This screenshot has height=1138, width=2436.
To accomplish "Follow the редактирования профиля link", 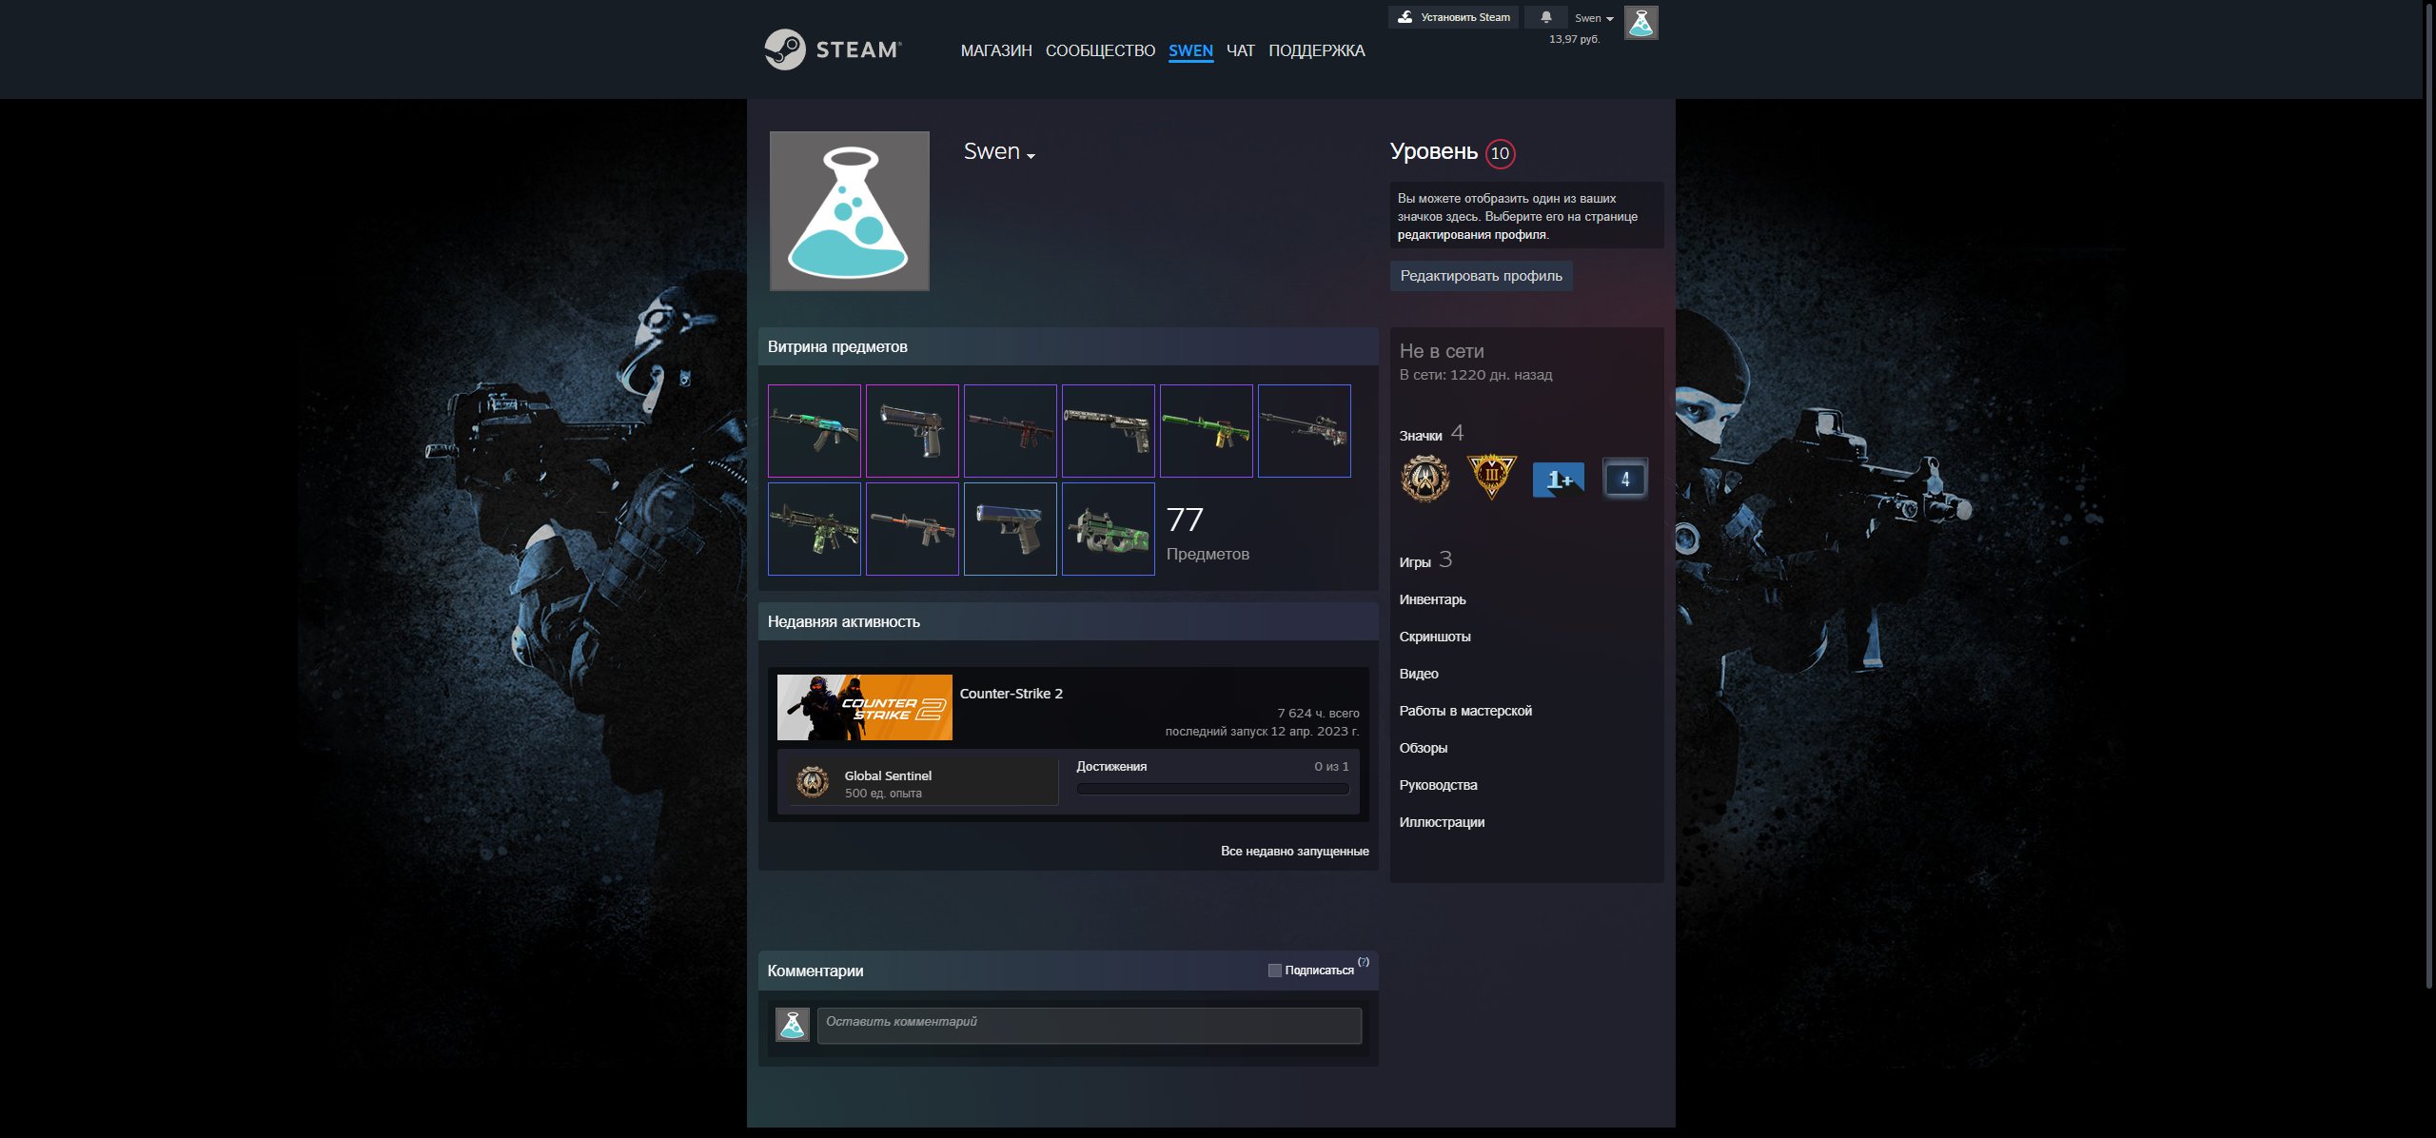I will tap(1472, 235).
